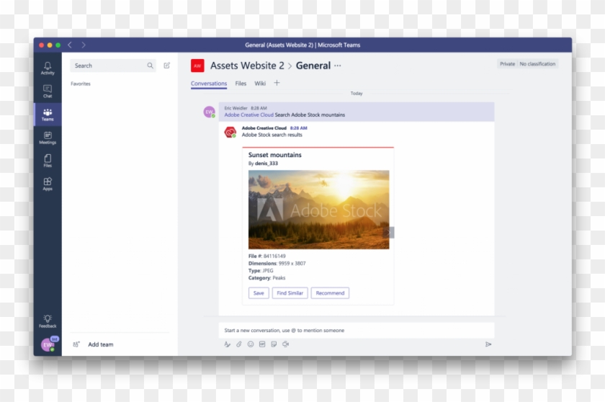Start a new chat with compose icon

click(x=167, y=66)
